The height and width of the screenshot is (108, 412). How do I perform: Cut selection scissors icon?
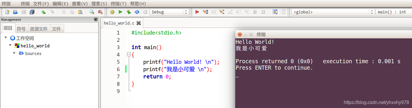tap(64, 12)
